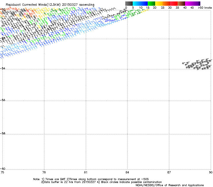Click the latitude axis label '-56'
This screenshot has height=187, width=213.
(3, 100)
